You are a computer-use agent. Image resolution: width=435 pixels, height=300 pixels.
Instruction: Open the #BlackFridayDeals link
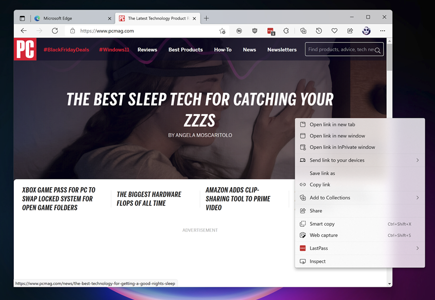click(66, 50)
